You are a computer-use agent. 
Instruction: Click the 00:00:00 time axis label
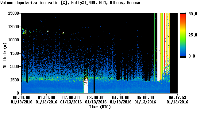21,98
